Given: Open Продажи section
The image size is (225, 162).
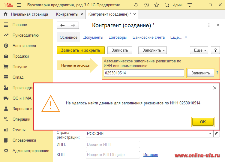Looking at the screenshot, I should (21, 56).
